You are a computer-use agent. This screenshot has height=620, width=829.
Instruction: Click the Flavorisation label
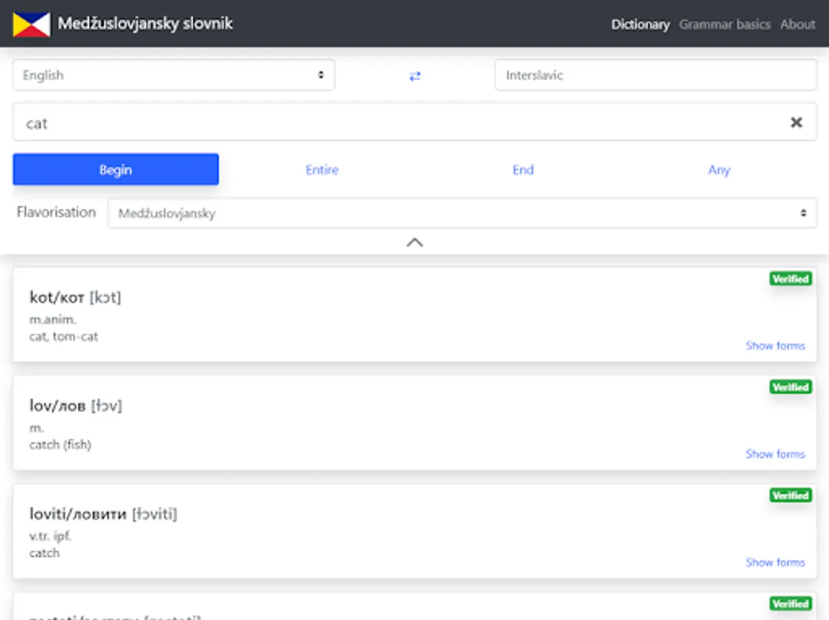(x=57, y=212)
